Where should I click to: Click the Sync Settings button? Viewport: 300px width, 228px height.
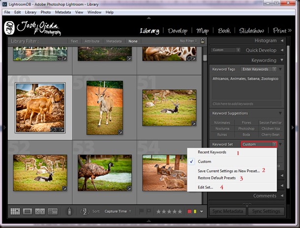(x=266, y=211)
